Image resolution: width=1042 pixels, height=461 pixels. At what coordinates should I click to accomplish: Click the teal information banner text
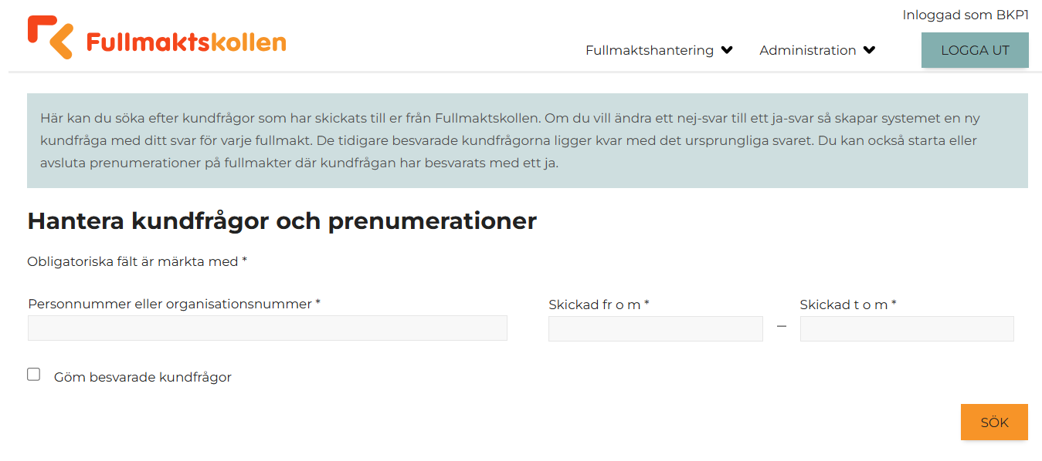[x=510, y=141]
